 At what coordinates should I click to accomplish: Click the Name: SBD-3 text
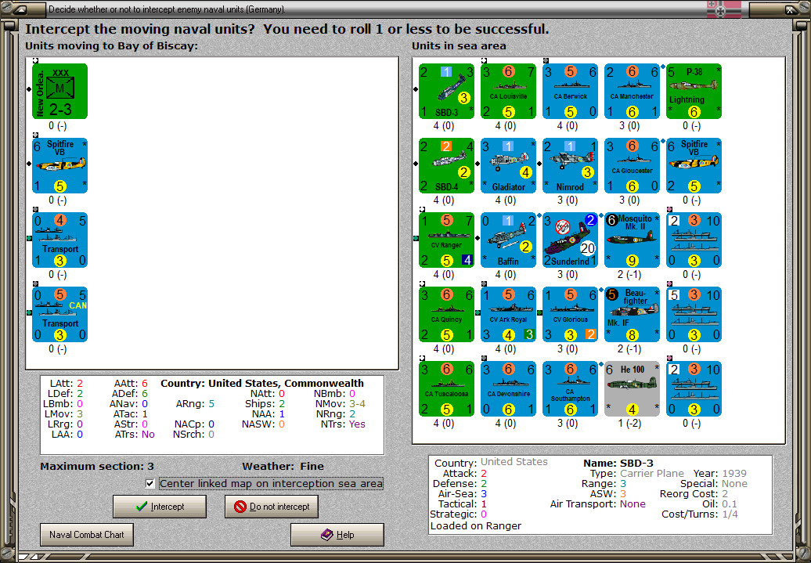pyautogui.click(x=618, y=463)
